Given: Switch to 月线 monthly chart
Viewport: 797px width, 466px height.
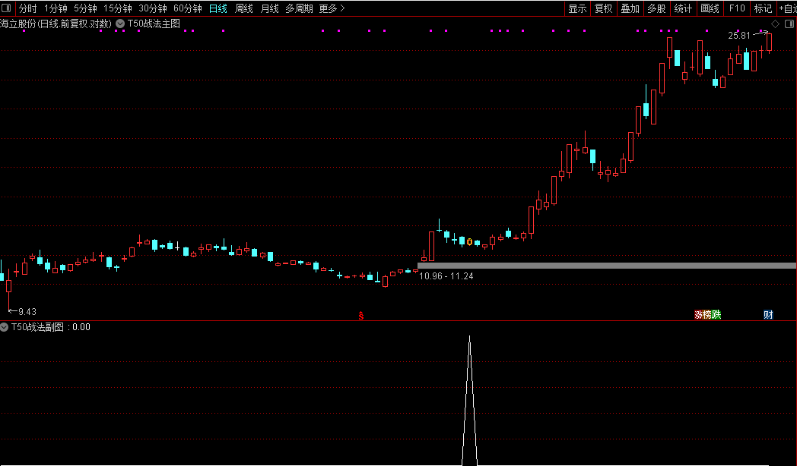Looking at the screenshot, I should 269,8.
